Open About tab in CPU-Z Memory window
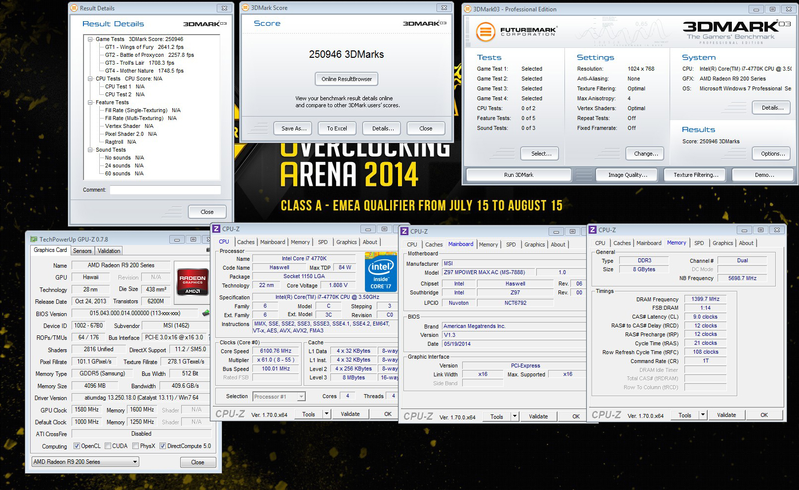Image resolution: width=799 pixels, height=490 pixels. pyautogui.click(x=746, y=243)
